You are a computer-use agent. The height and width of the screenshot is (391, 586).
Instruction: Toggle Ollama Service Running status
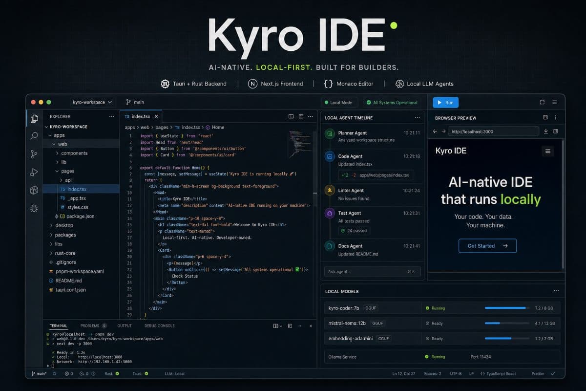435,357
